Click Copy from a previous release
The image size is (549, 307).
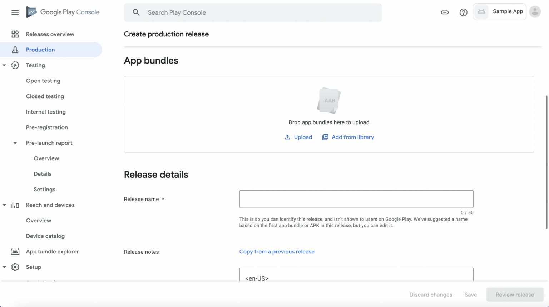click(277, 252)
